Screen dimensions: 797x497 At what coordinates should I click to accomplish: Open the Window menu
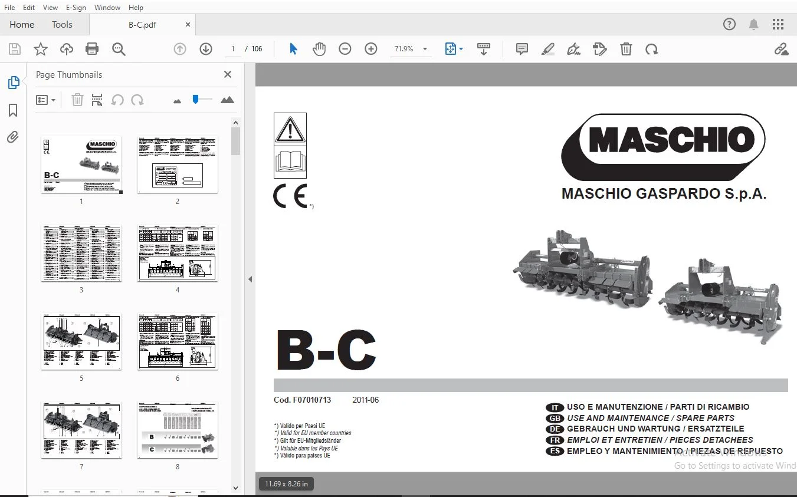(107, 7)
